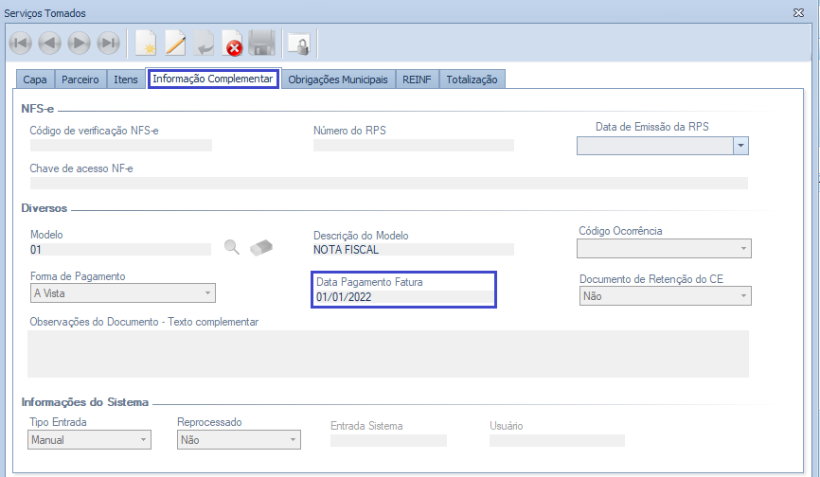Click the Data Pagamento Fatura field
The width and height of the screenshot is (820, 477).
[404, 297]
